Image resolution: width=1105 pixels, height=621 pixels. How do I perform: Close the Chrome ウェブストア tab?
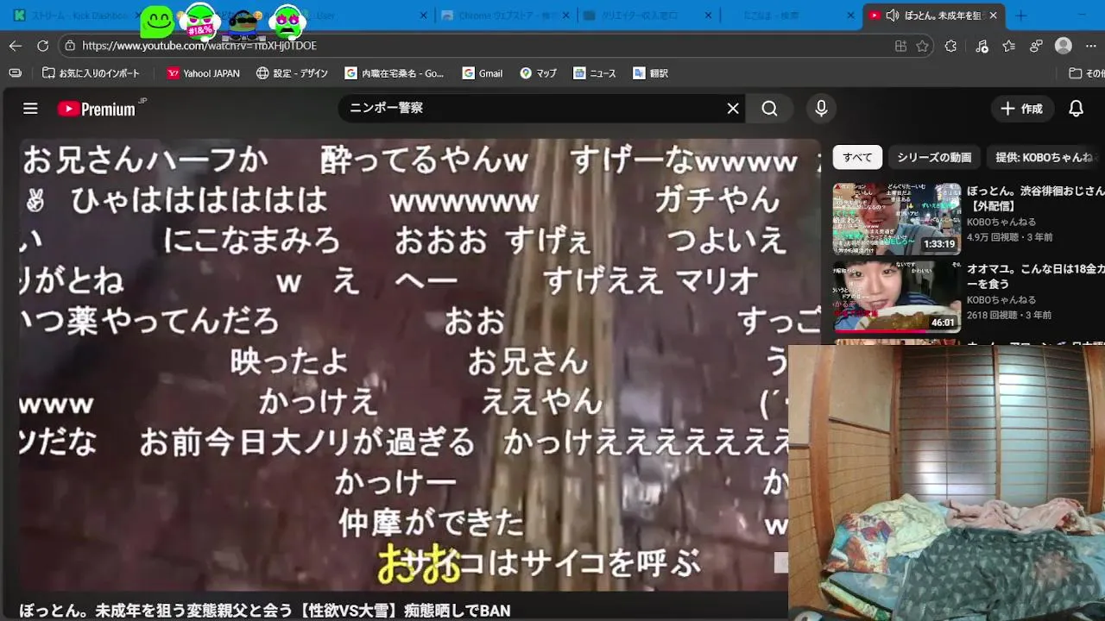point(565,16)
